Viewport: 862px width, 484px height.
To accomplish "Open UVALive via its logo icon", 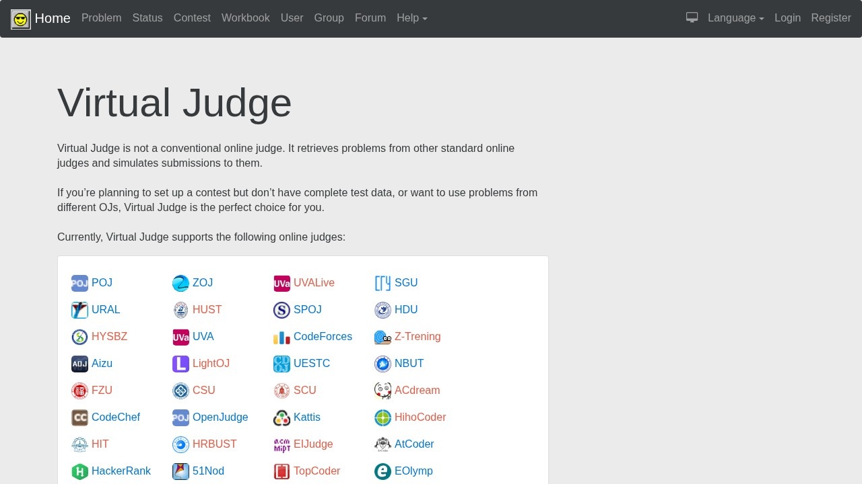I will [281, 283].
